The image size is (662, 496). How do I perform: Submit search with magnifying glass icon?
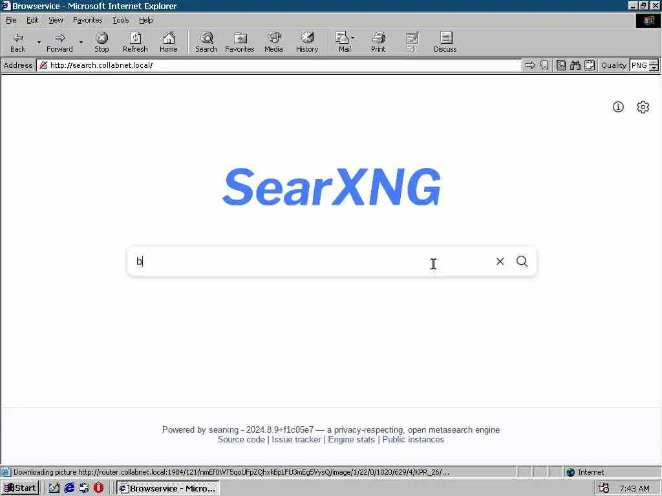point(522,262)
